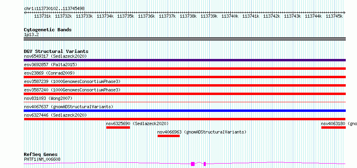Click the 113738k ruler tick label
The width and height of the screenshot is (357, 168).
(188, 16)
